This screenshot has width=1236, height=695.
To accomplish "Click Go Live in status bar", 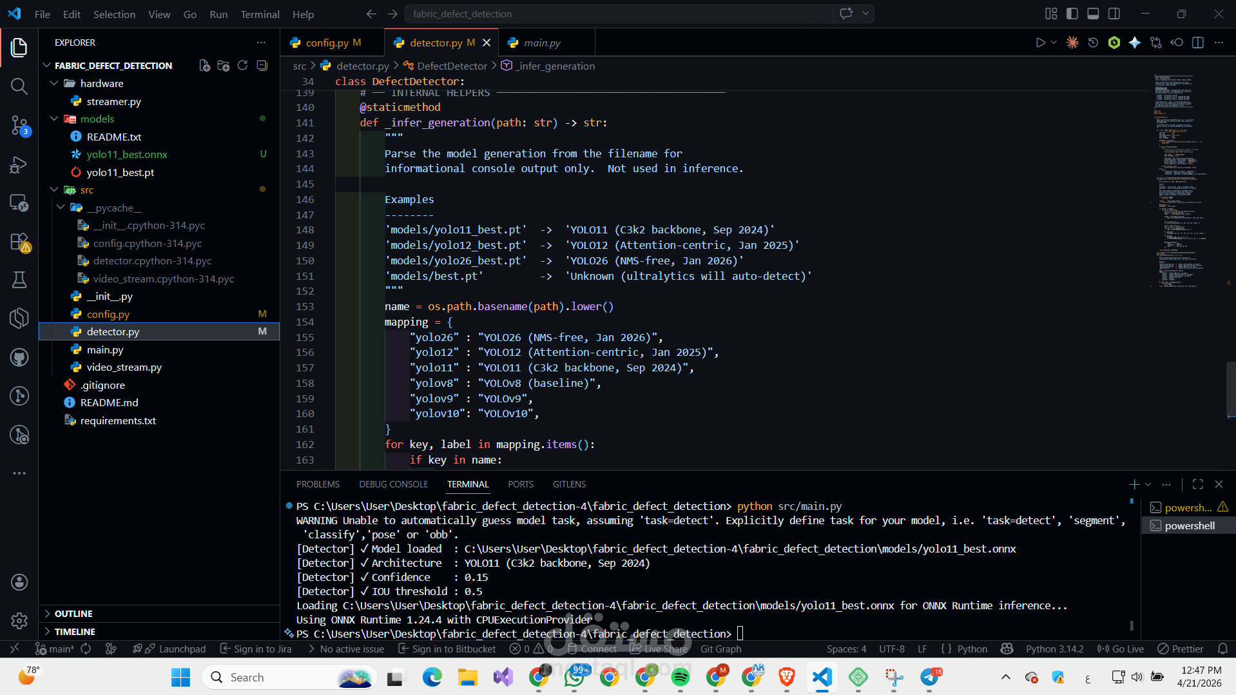I will (x=1121, y=649).
